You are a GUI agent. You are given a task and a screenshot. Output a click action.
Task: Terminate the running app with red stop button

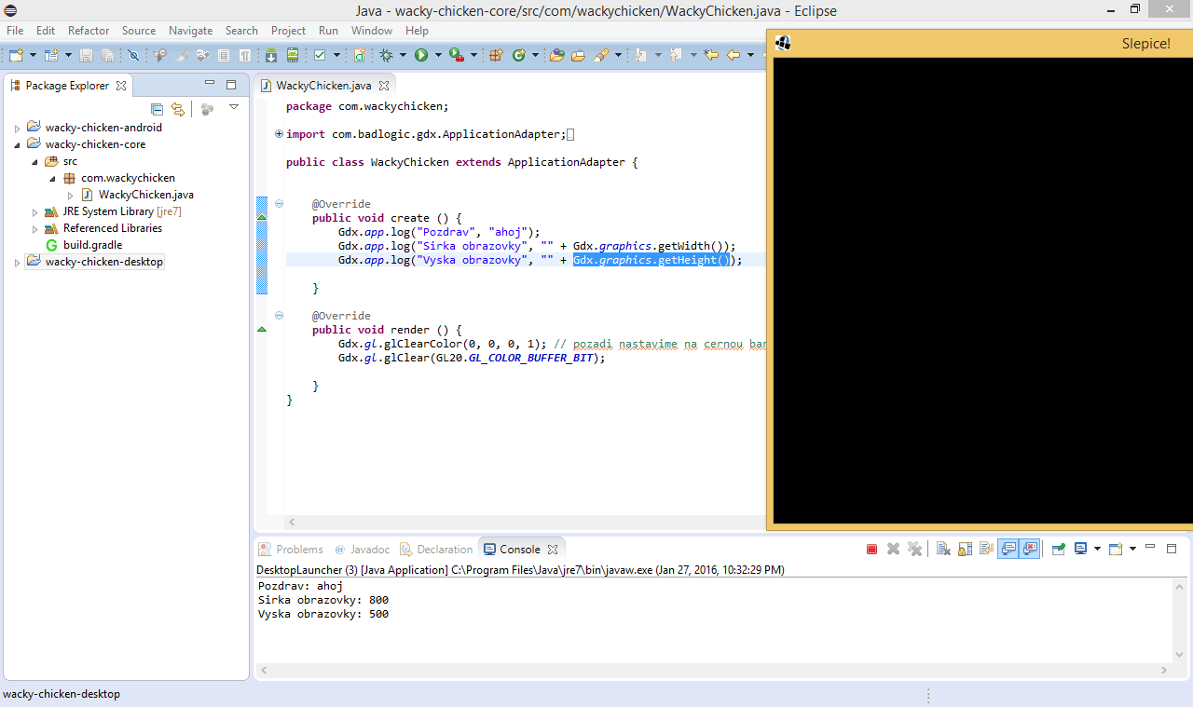pos(871,550)
